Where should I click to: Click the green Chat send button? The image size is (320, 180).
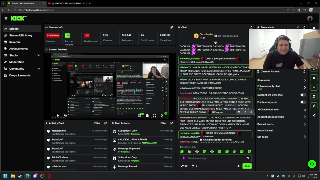[247, 166]
